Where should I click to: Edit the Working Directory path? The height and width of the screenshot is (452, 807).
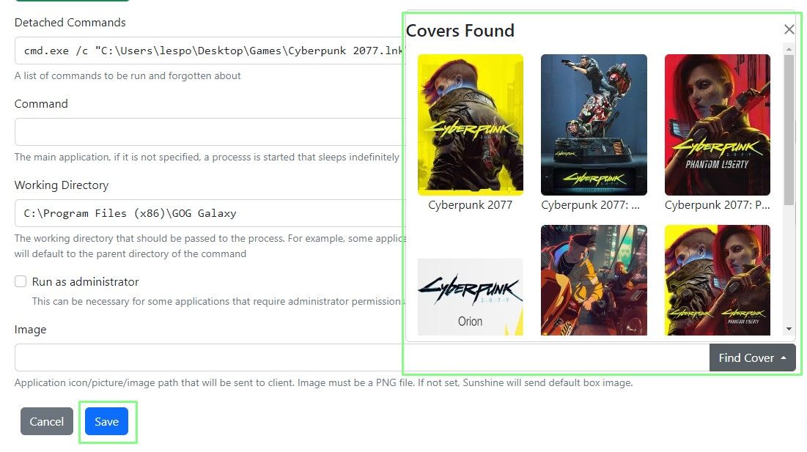pyautogui.click(x=205, y=213)
